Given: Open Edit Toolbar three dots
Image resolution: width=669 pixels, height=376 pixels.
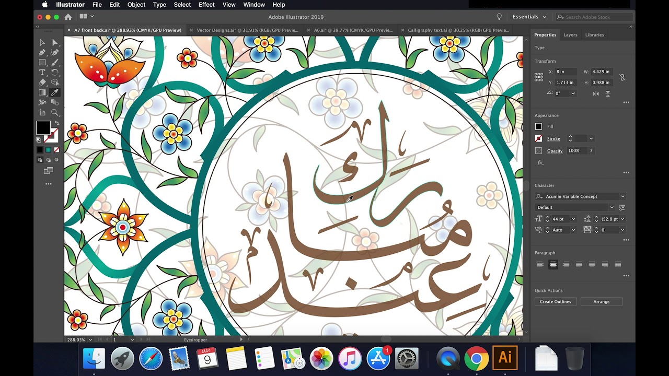Looking at the screenshot, I should coord(49,184).
